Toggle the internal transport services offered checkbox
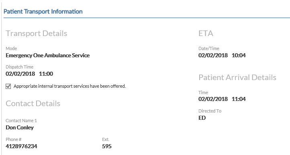 click(x=8, y=86)
